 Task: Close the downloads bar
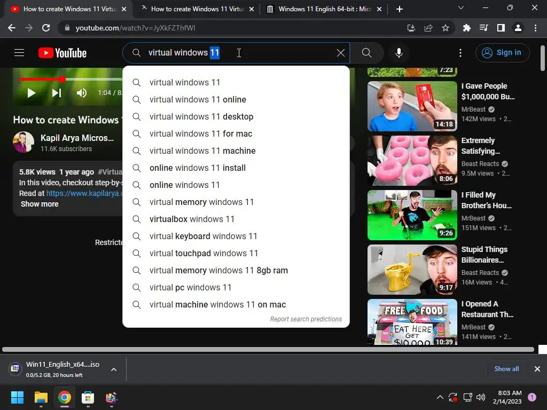point(537,368)
